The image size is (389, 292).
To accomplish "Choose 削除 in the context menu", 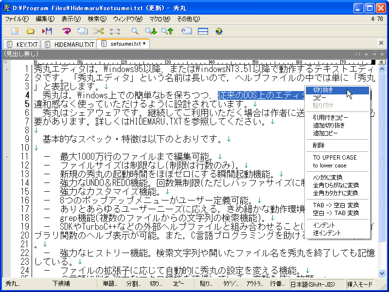I will click(337, 146).
